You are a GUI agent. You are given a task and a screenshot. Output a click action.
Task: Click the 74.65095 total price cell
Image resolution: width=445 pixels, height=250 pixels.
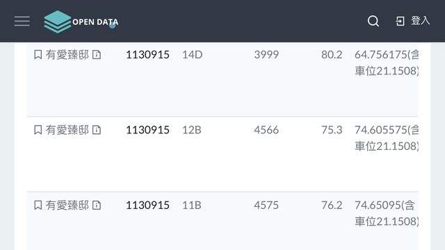tap(387, 213)
